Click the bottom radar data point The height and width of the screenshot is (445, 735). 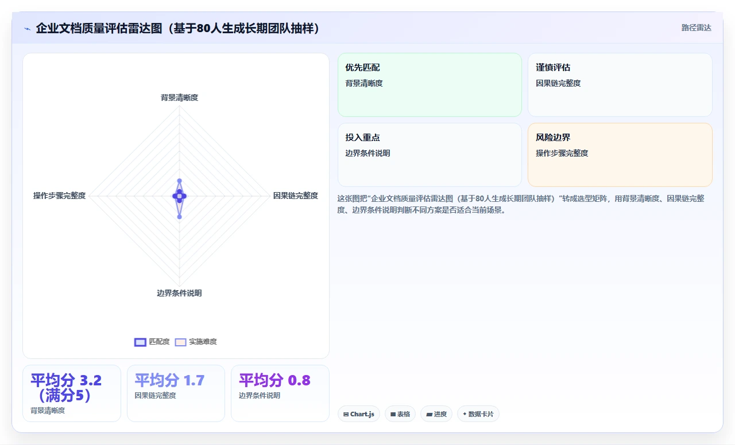tap(179, 217)
